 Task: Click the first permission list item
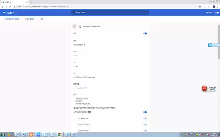click(x=81, y=98)
